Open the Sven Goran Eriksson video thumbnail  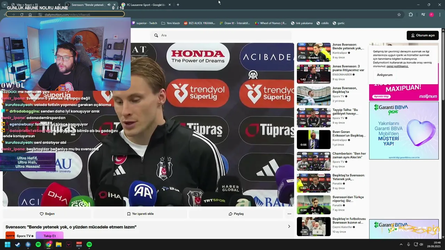(x=314, y=139)
